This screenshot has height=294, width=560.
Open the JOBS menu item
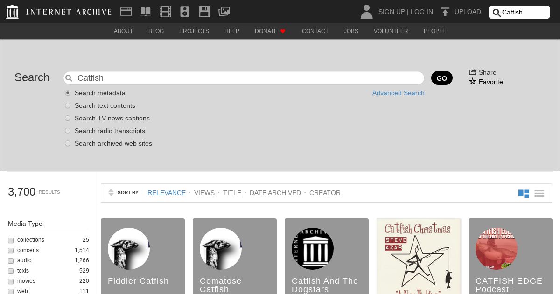351,31
